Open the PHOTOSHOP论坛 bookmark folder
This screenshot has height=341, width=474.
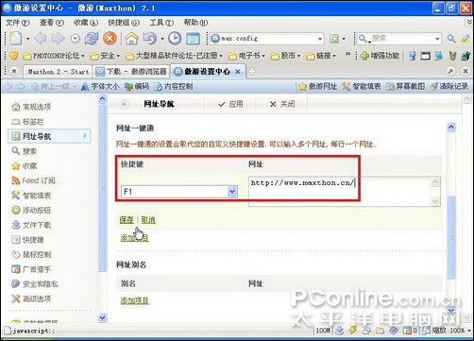pyautogui.click(x=54, y=56)
